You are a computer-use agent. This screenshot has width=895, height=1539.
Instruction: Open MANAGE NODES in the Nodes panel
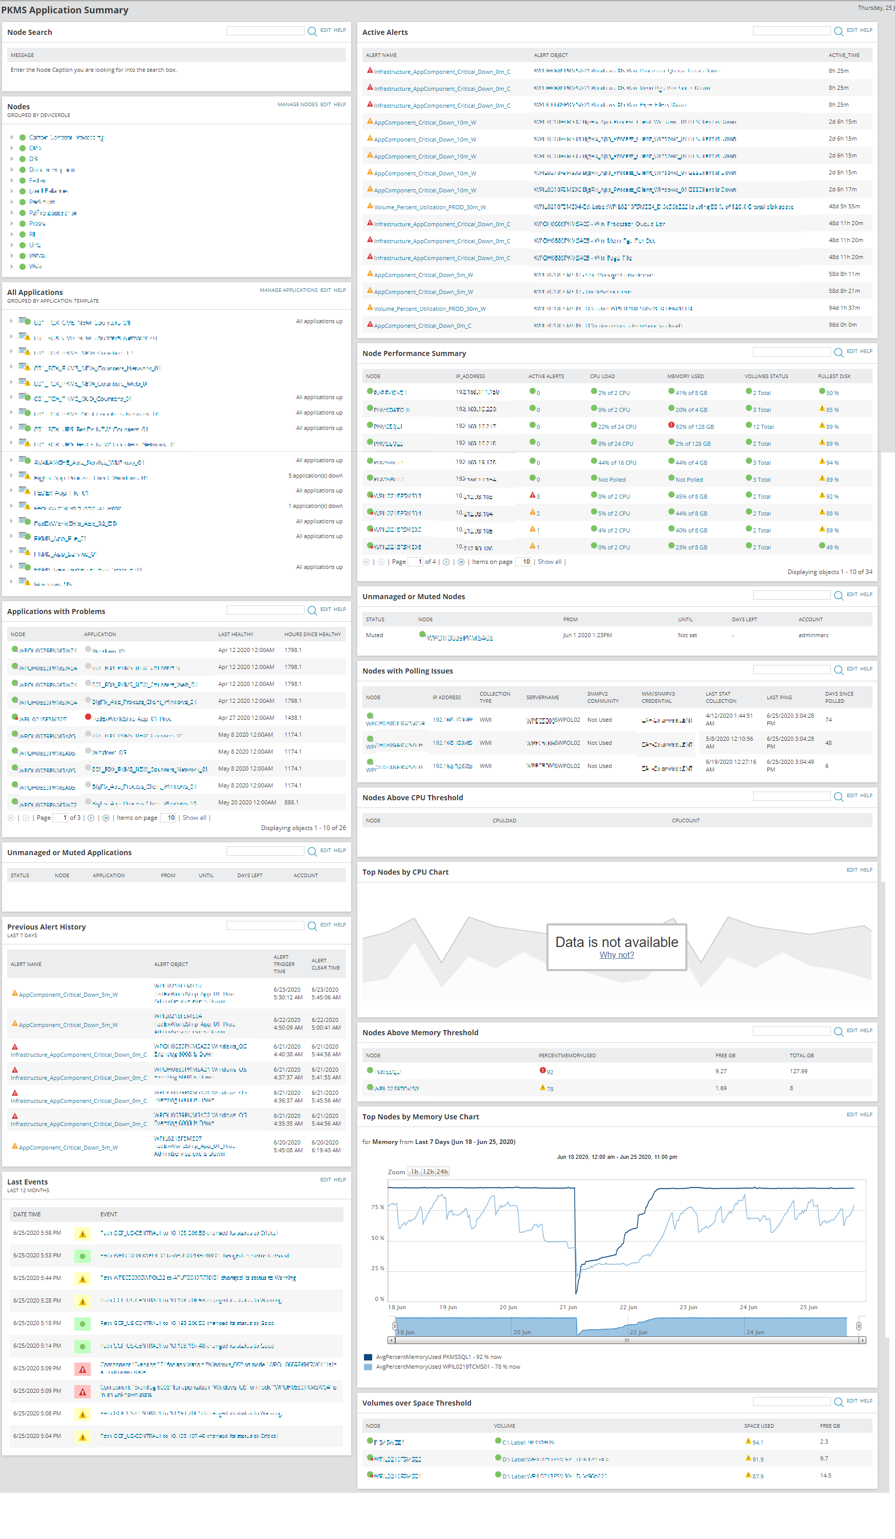(297, 105)
